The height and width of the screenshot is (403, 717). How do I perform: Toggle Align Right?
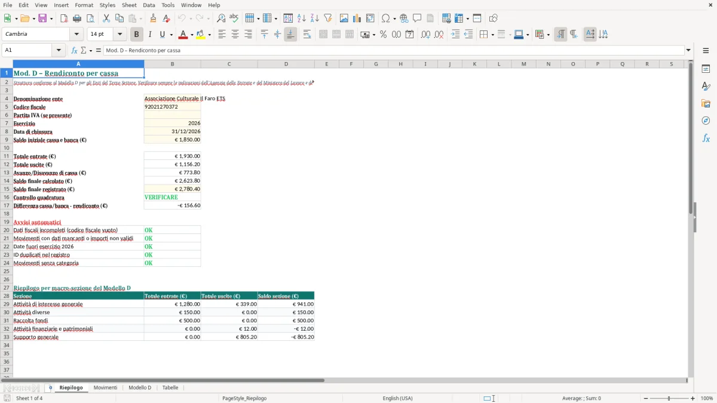pyautogui.click(x=248, y=35)
